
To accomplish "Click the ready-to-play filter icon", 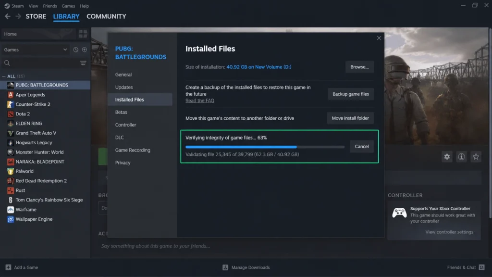I will [85, 50].
